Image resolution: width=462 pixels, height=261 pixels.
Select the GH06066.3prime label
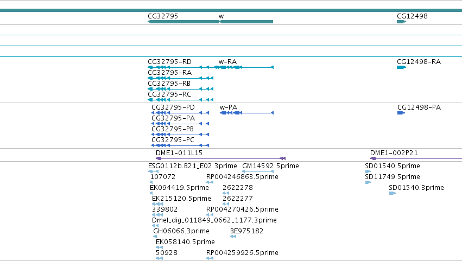coord(181,231)
